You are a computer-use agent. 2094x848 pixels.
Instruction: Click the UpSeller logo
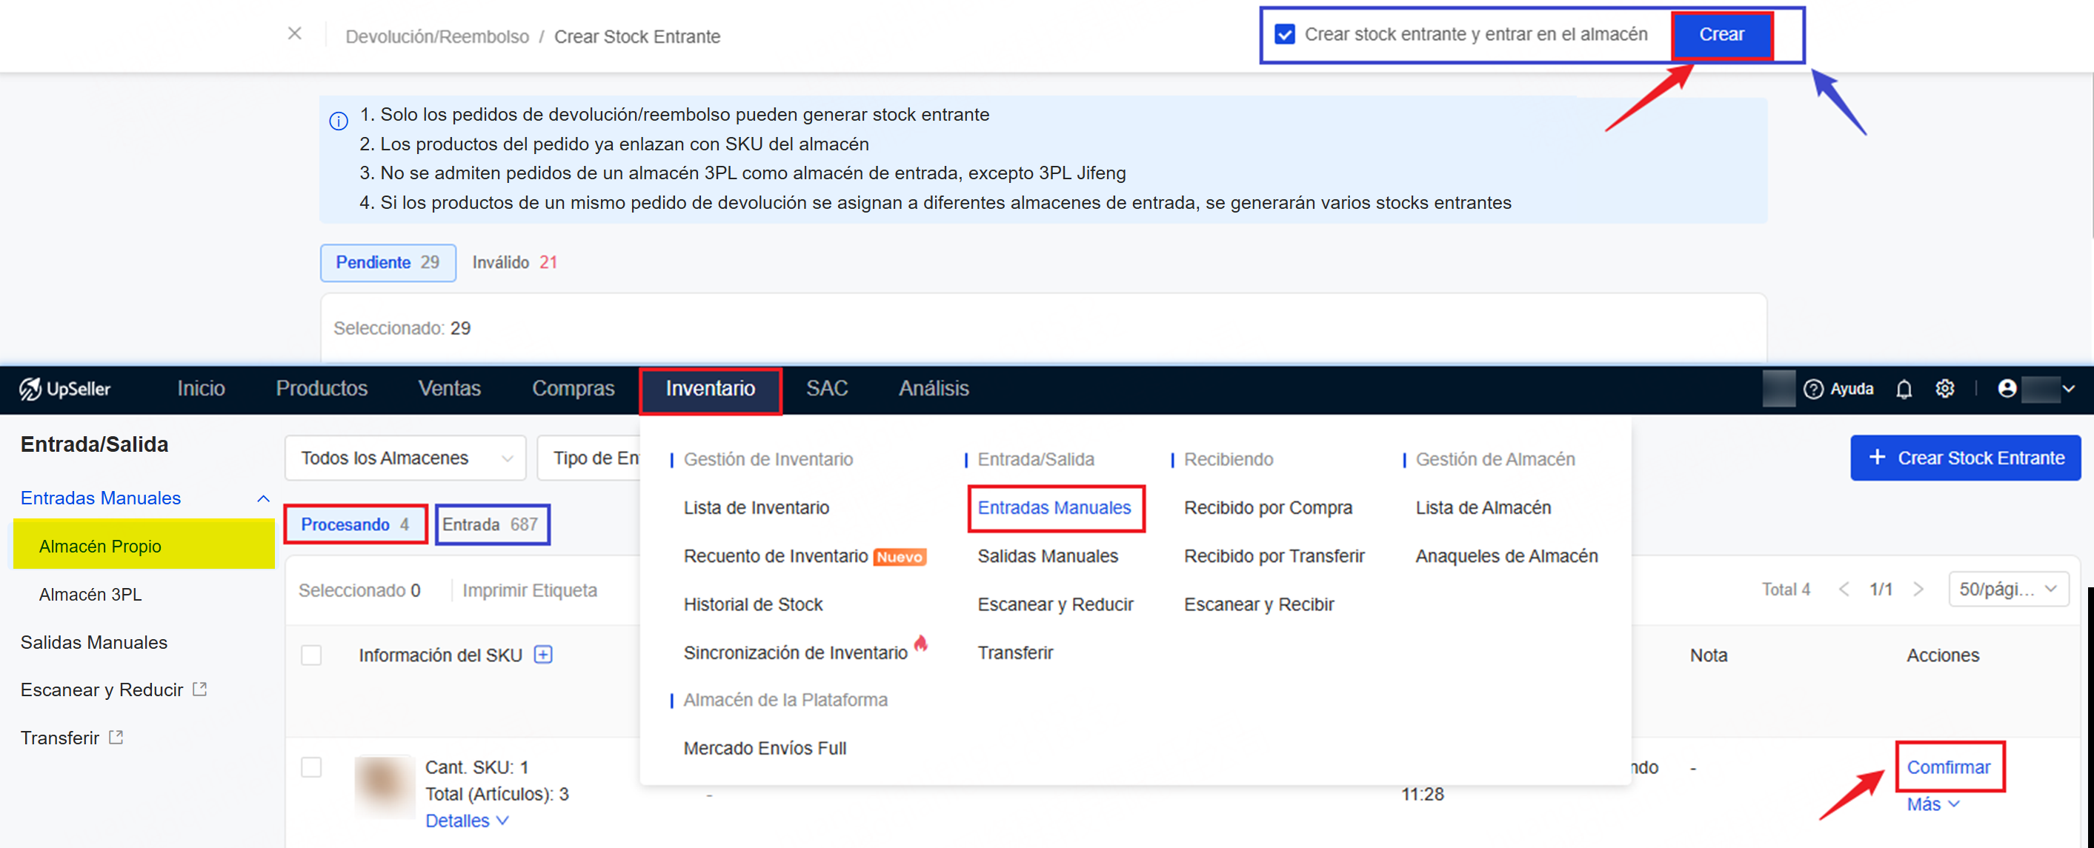click(65, 389)
